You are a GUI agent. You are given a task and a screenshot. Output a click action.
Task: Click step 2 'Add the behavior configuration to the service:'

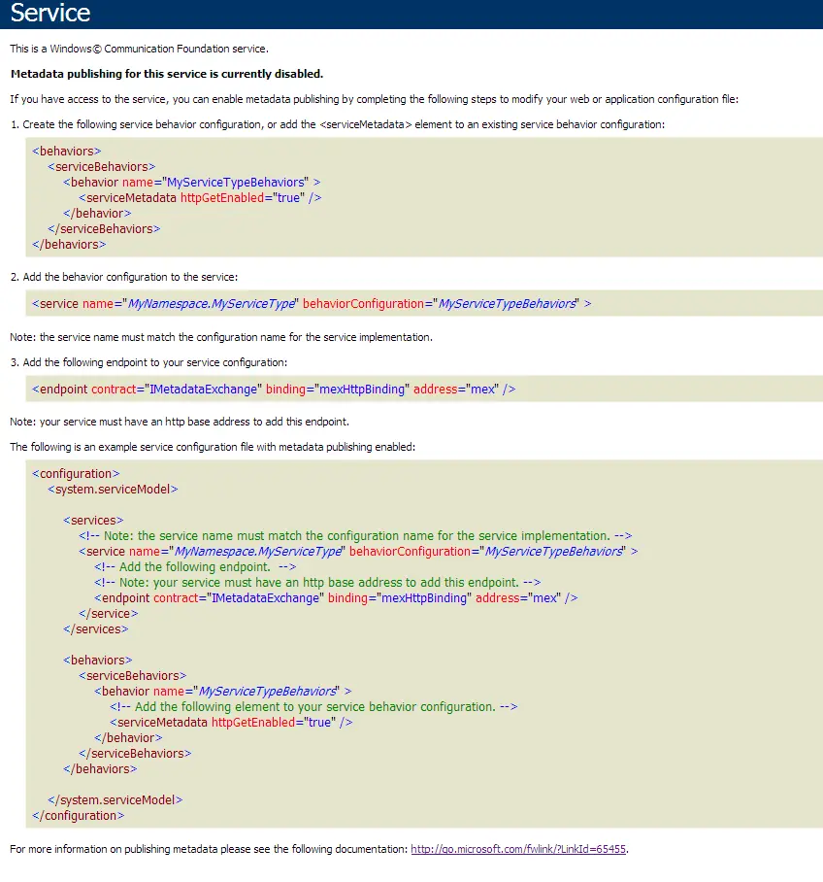(x=124, y=277)
